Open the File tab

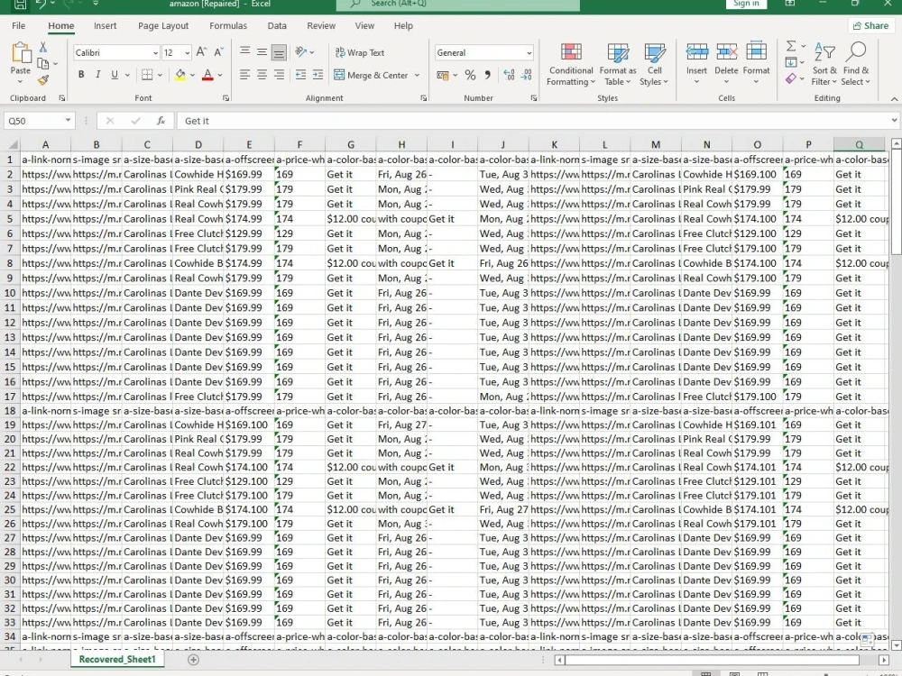click(x=18, y=26)
